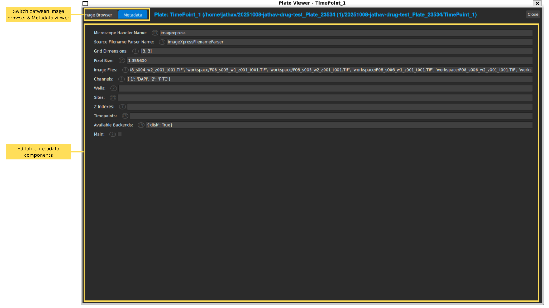Screen dimensions: 549x308
Task: Click the Timepoints input field
Action: pos(331,116)
